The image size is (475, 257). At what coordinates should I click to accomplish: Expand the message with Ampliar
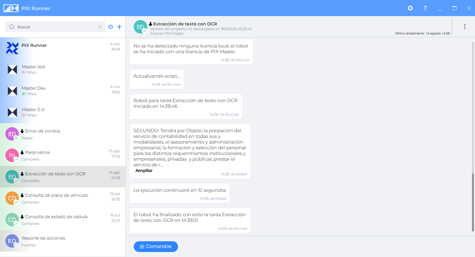pyautogui.click(x=144, y=171)
